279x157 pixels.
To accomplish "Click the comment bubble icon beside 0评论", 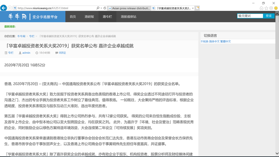I will point(57,53).
